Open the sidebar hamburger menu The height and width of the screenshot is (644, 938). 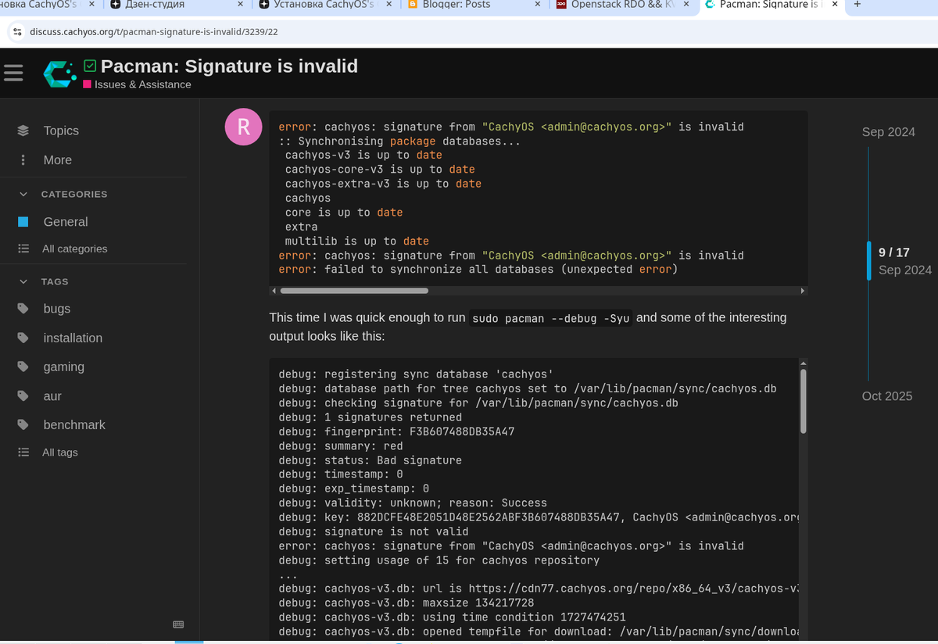pyautogui.click(x=13, y=73)
